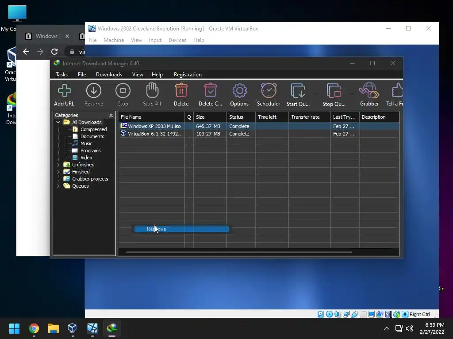The image size is (453, 339).
Task: Open Chrome from the taskbar
Action: [34, 328]
